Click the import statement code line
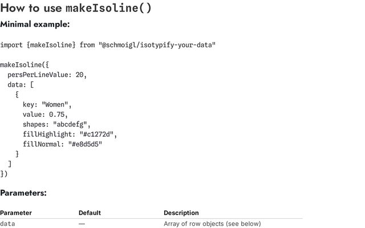This screenshot has width=365, height=228. tap(108, 44)
